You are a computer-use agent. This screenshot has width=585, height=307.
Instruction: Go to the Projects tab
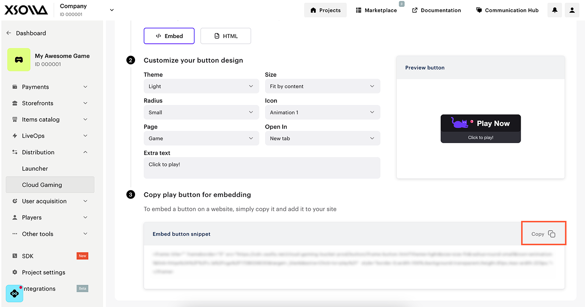[325, 10]
